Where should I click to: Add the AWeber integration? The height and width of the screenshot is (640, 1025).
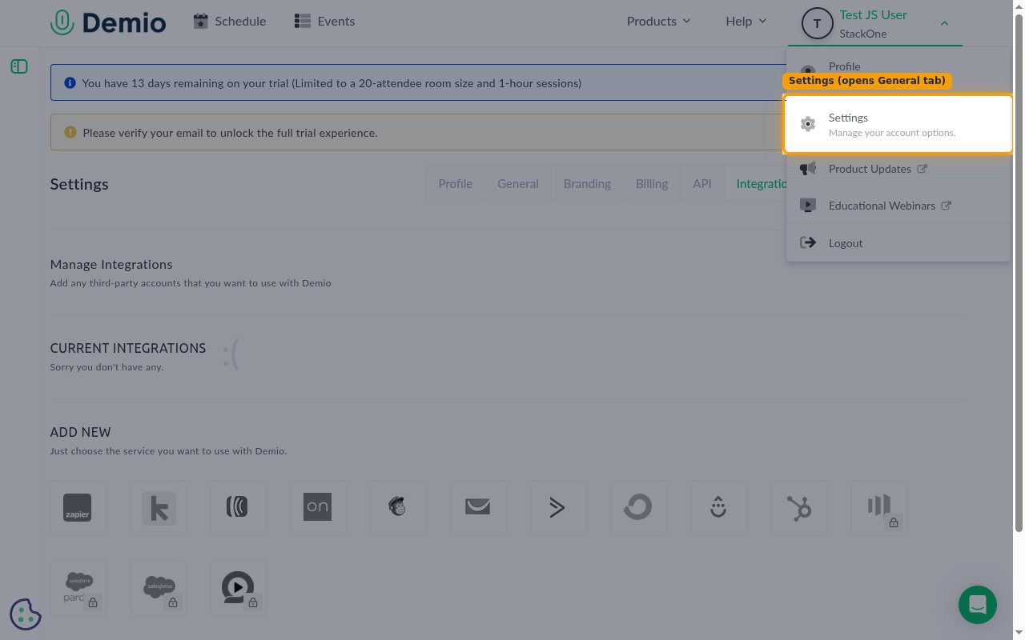coord(239,508)
